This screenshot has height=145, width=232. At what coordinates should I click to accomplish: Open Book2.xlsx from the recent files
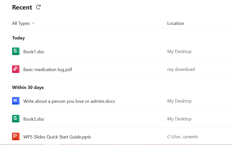(x=34, y=119)
